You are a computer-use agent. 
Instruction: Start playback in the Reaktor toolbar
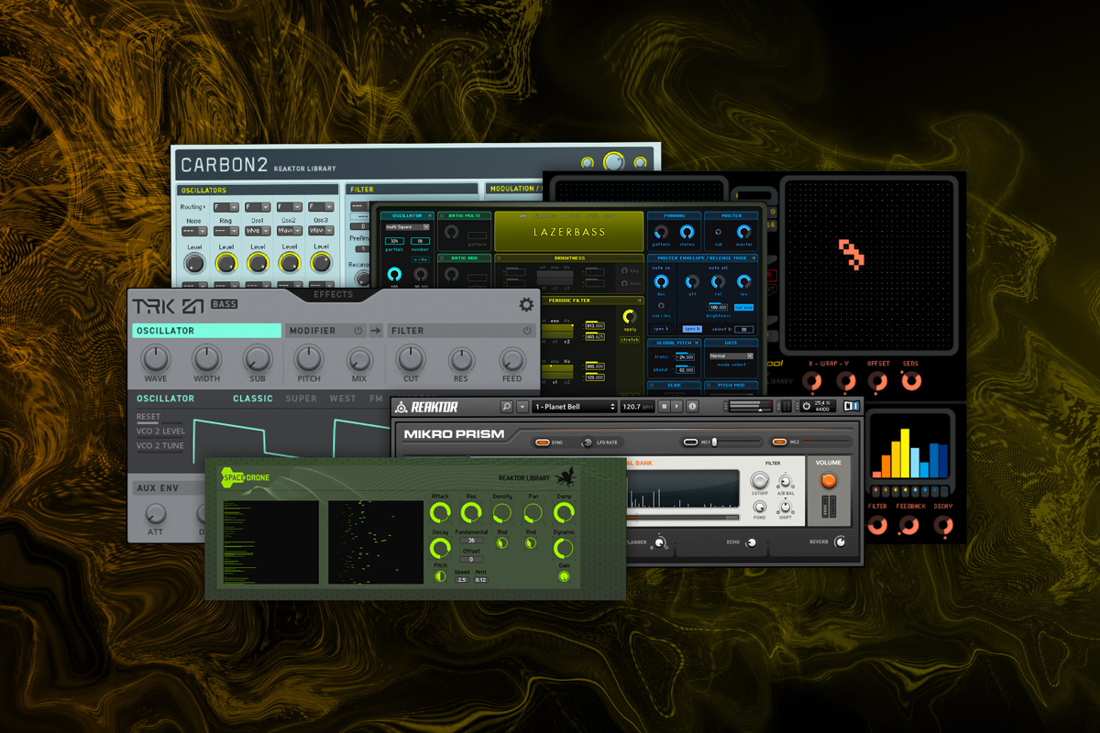676,407
